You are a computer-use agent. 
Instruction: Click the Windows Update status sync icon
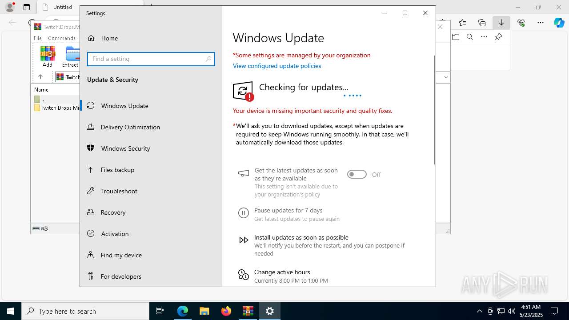click(243, 92)
